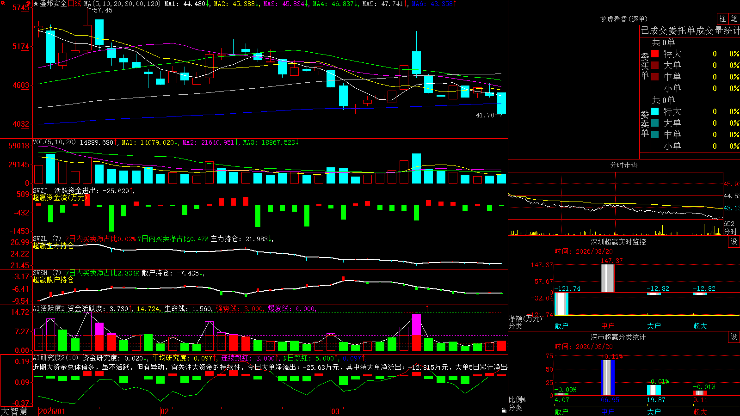This screenshot has height=416, width=740.
Task: Click the red question mark icon top-left
Action: (29, 4)
